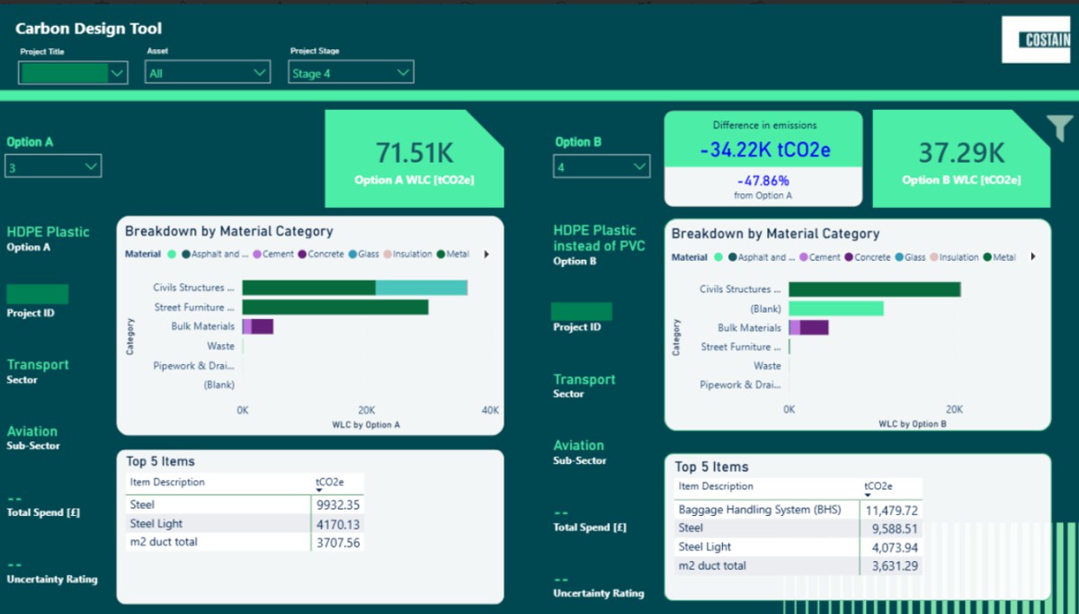Click the Costain logo

(1038, 40)
